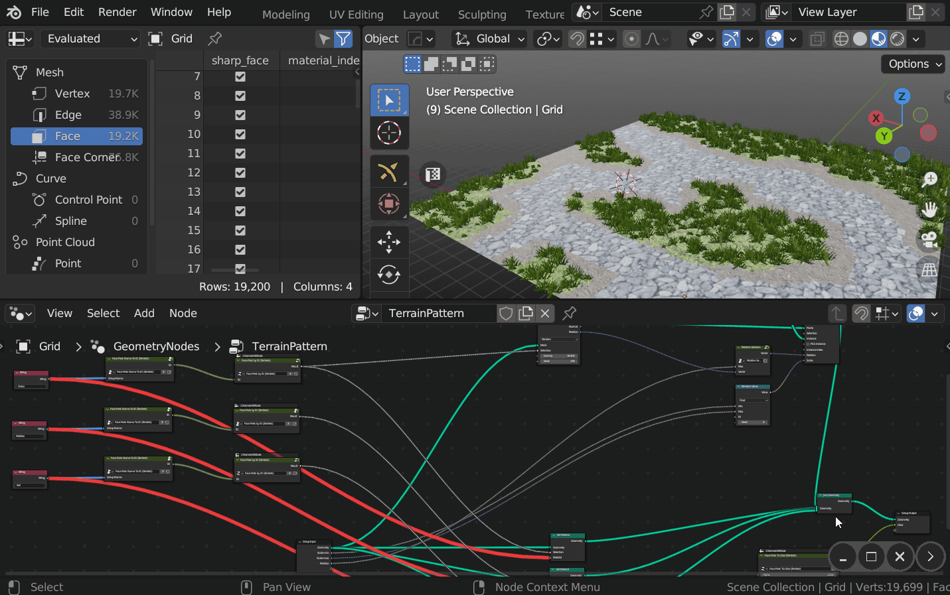Unlink the TerrainPattern node group
The height and width of the screenshot is (595, 950).
coord(545,313)
